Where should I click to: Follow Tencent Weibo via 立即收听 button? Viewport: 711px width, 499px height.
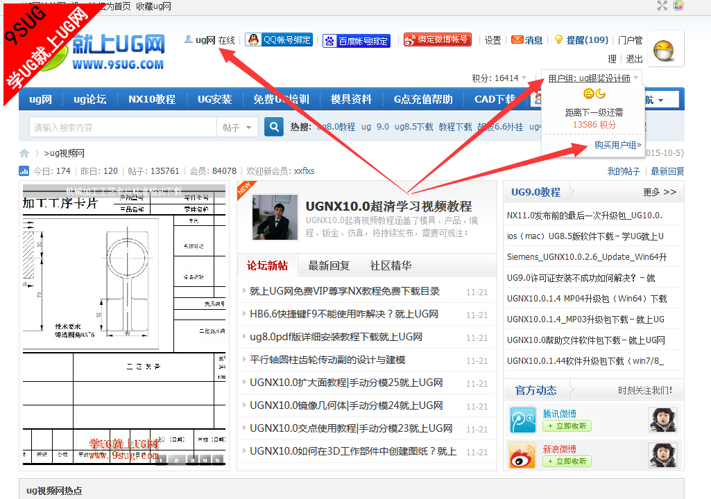click(567, 426)
